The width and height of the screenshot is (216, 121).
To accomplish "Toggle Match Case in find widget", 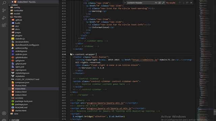I will [x=156, y=3].
